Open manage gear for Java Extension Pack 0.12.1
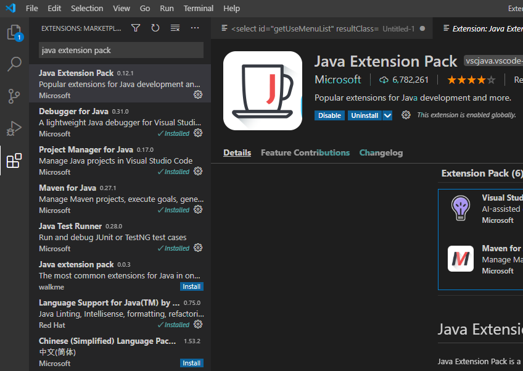The height and width of the screenshot is (371, 523). click(198, 94)
